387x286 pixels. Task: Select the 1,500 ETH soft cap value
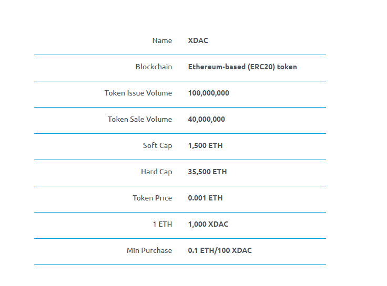[205, 145]
